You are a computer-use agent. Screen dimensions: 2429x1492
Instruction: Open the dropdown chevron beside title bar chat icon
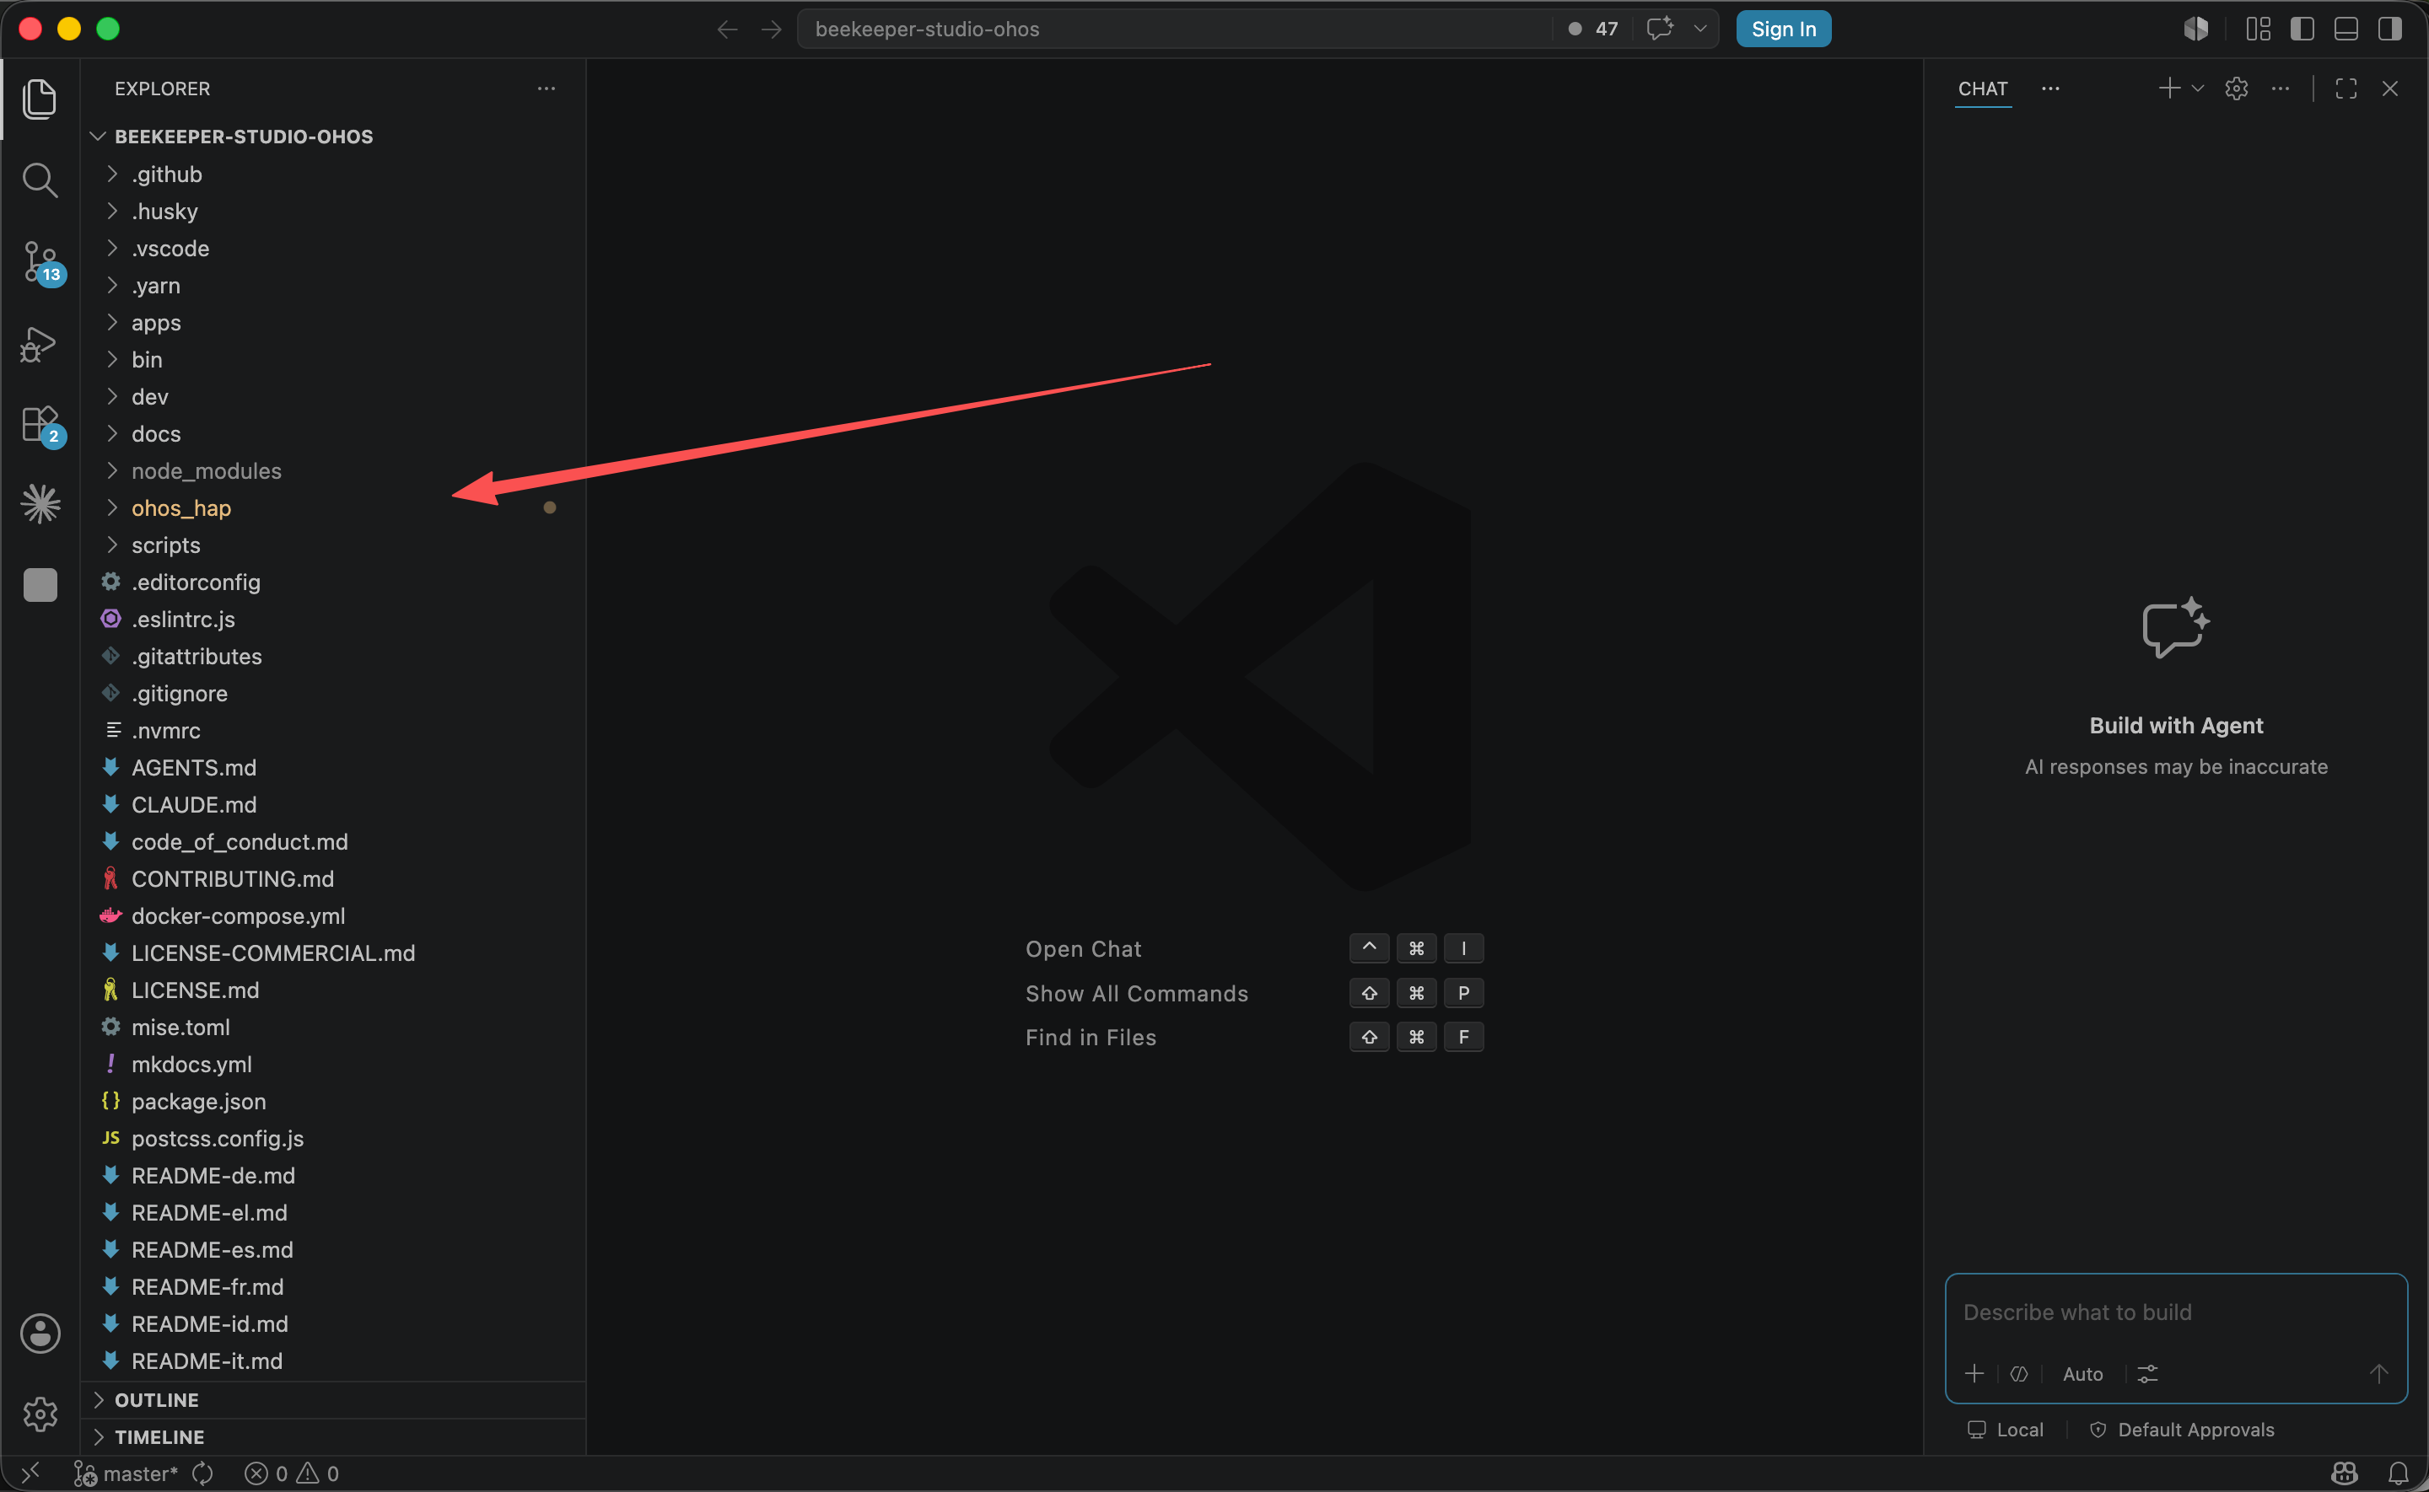pos(1699,29)
